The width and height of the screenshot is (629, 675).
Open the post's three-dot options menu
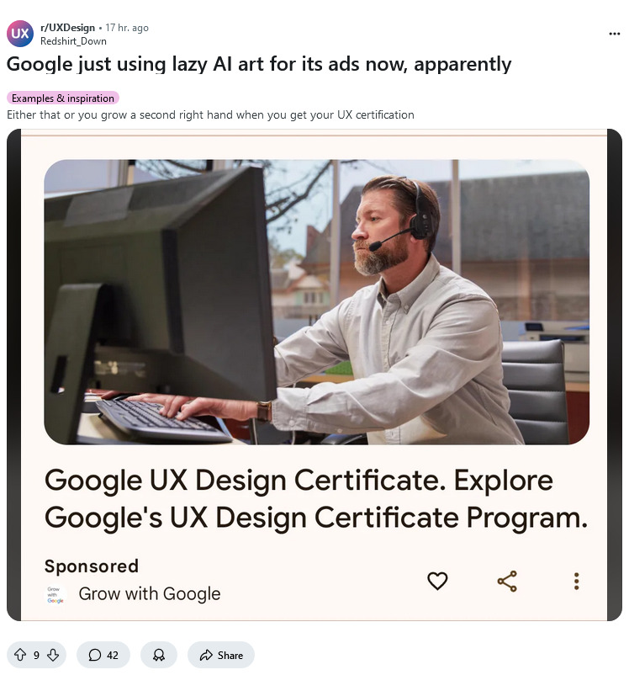615,34
